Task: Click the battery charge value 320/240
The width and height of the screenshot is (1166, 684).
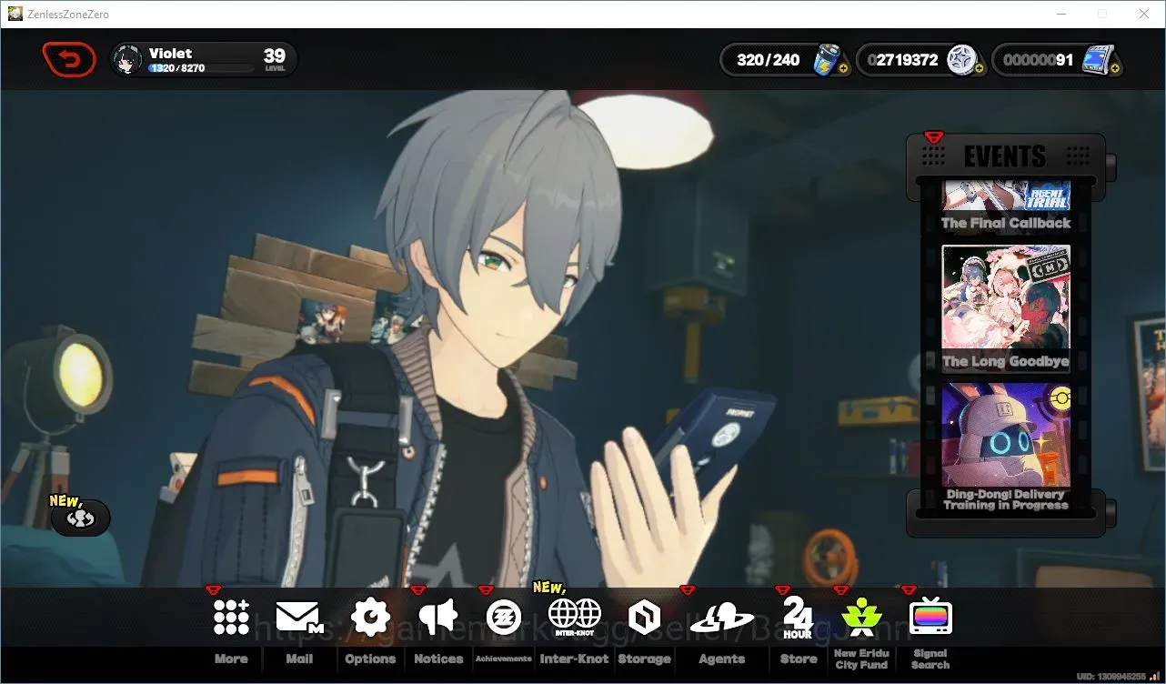Action: [769, 60]
